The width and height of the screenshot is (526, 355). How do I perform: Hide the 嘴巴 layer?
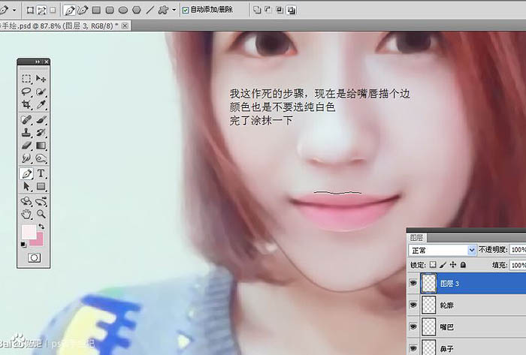point(413,326)
